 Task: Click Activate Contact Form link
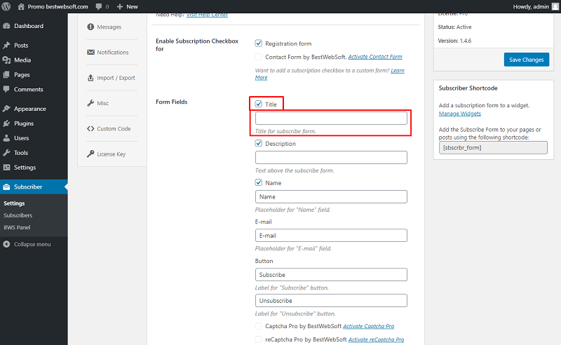point(375,57)
